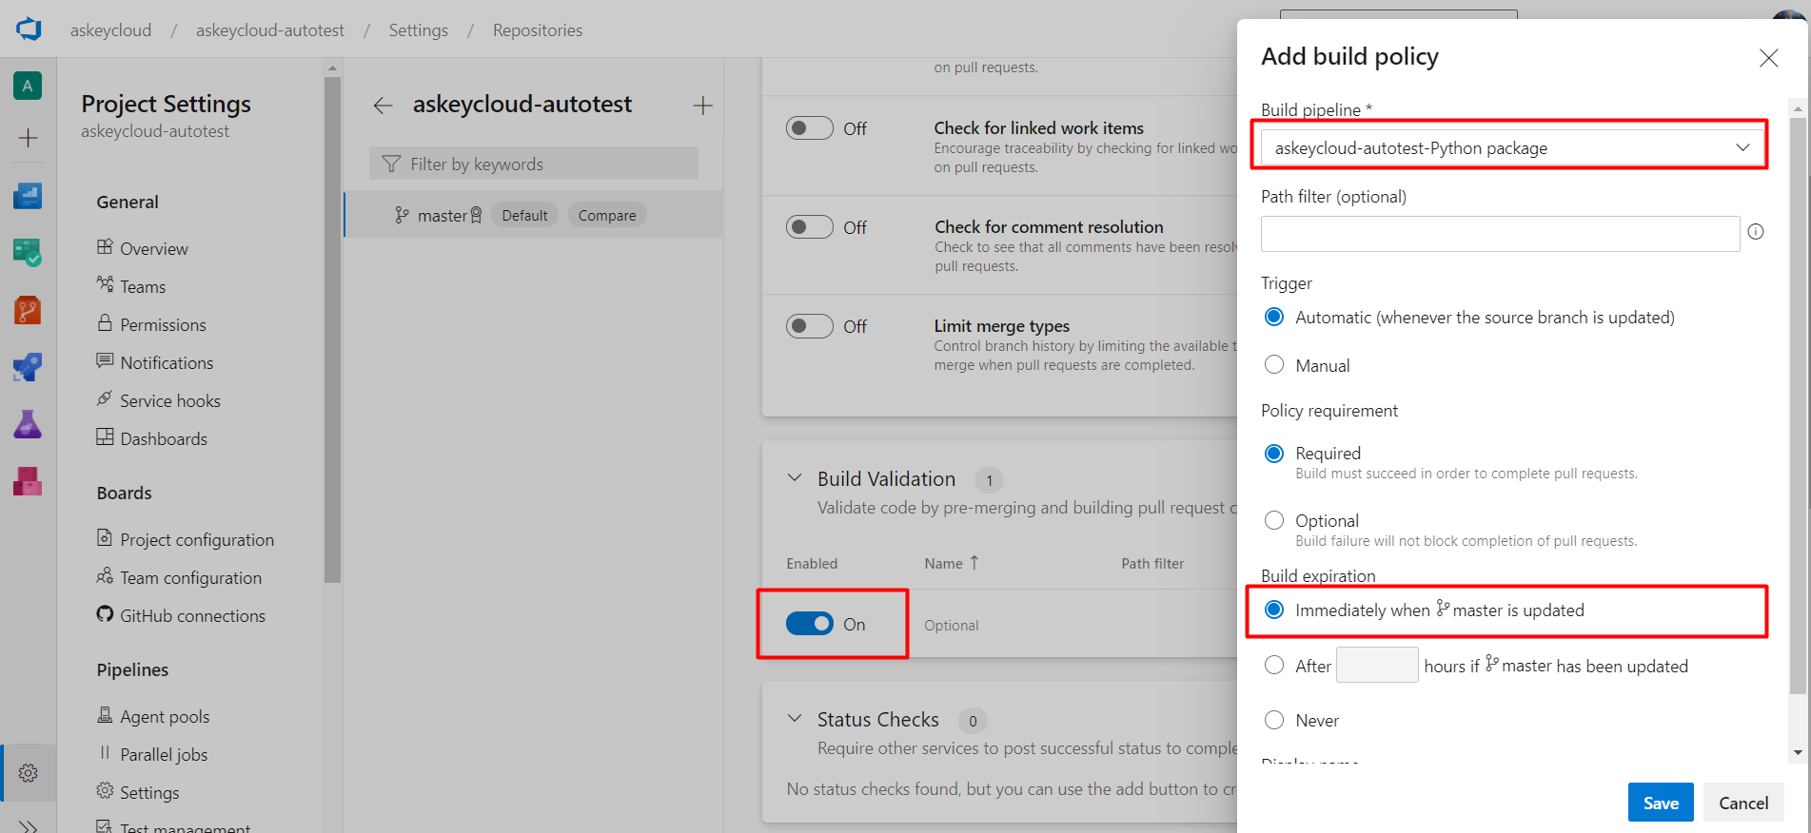Image resolution: width=1811 pixels, height=833 pixels.
Task: Open the green test checkmark hub icon
Action: pyautogui.click(x=28, y=253)
